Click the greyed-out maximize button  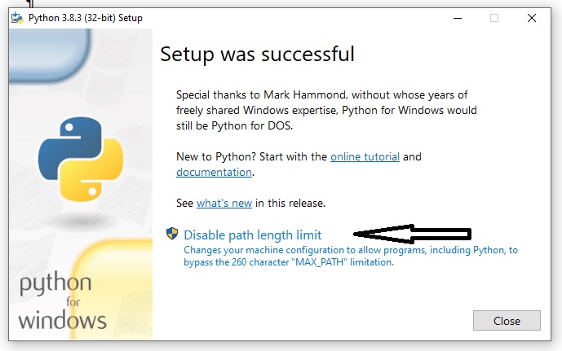pyautogui.click(x=494, y=18)
